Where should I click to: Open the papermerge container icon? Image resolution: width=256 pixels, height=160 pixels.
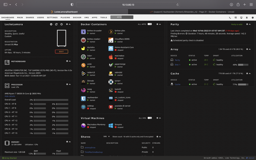pyautogui.click(x=111, y=65)
